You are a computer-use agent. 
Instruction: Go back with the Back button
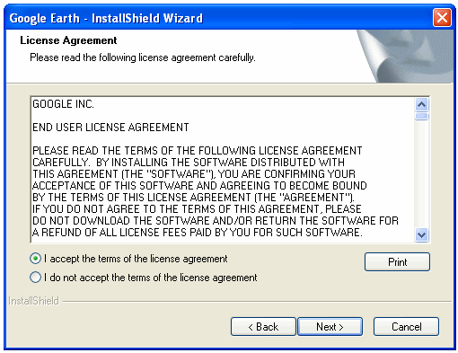[x=263, y=327]
